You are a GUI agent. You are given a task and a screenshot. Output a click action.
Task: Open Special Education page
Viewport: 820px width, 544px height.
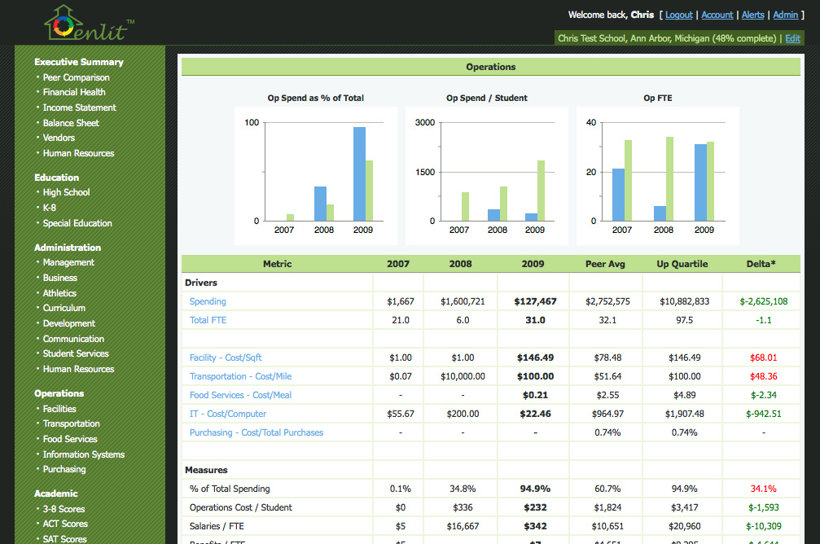point(77,223)
